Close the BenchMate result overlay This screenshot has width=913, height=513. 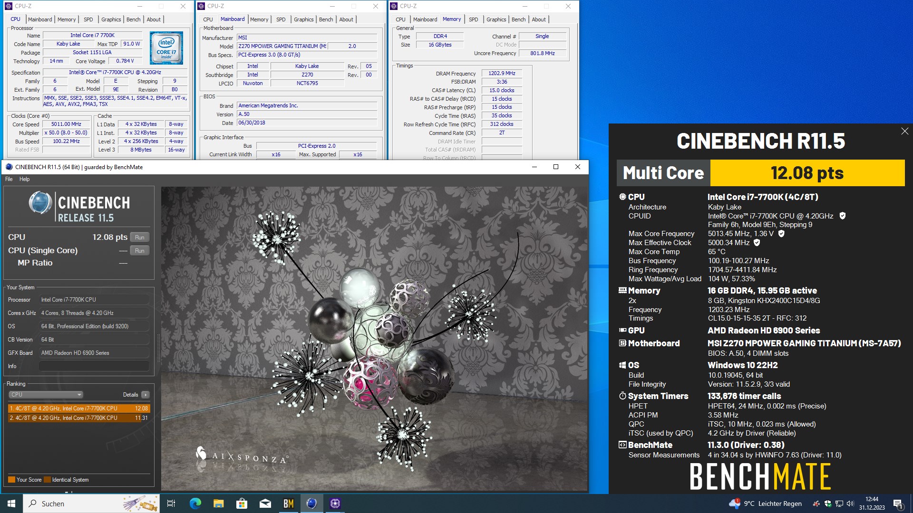coord(904,131)
